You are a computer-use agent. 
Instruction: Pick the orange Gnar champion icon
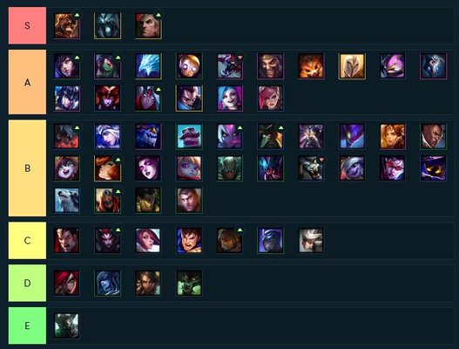click(311, 66)
